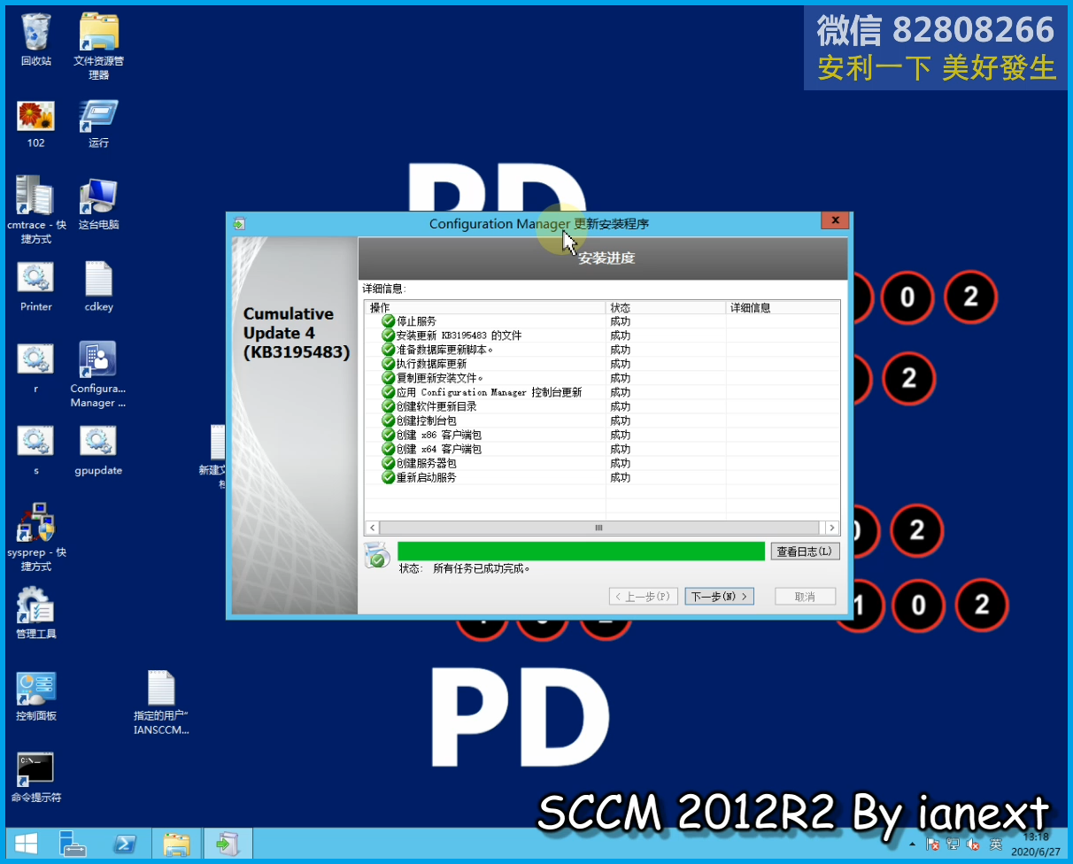The image size is (1073, 864).
Task: Open File Explorer from the taskbar
Action: pos(177,845)
